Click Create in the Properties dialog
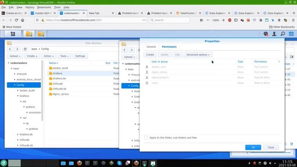Image resolution: width=297 pixels, height=167 pixels. point(150,55)
